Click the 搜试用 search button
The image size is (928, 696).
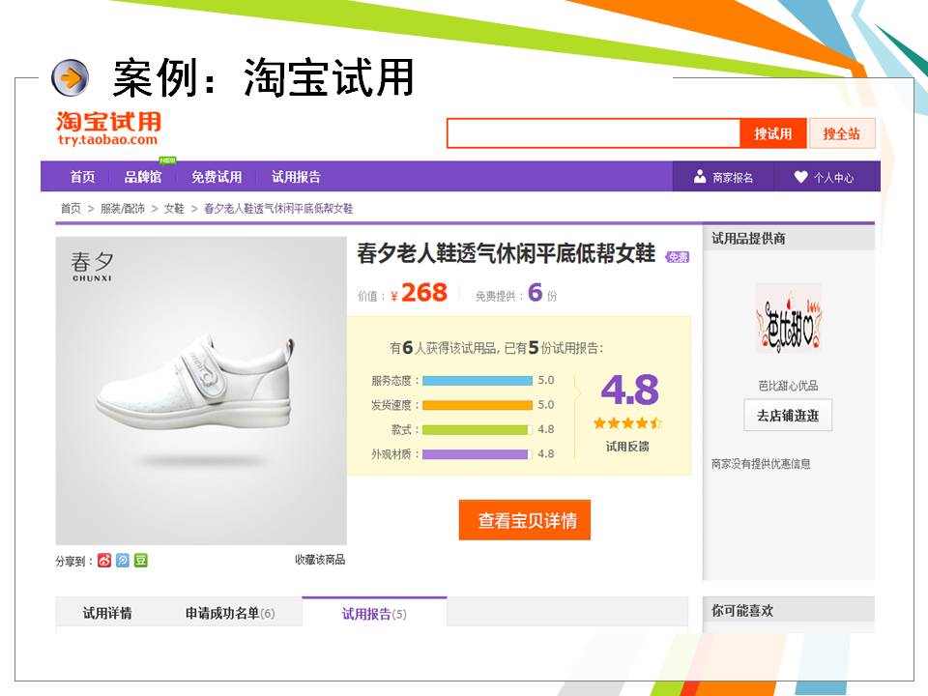point(773,133)
